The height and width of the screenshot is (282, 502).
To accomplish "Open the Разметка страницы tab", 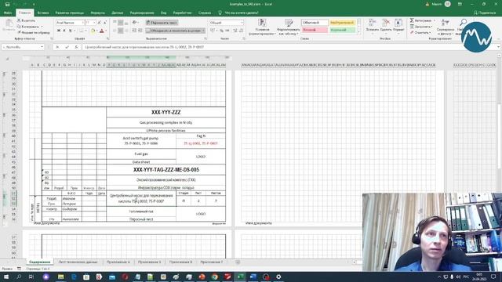I will 70,13.
